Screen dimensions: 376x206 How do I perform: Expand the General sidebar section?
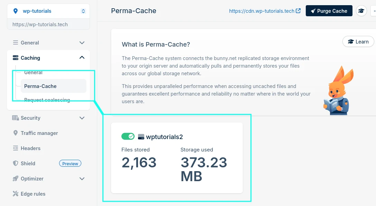point(82,43)
